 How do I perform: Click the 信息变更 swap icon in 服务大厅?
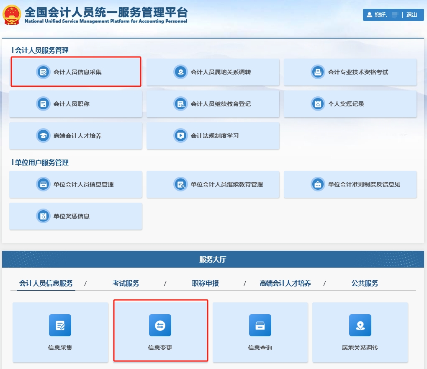pyautogui.click(x=160, y=325)
